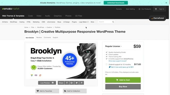Click the green Add to Cart button
Viewport: 170px width, 95px height.
click(123, 80)
